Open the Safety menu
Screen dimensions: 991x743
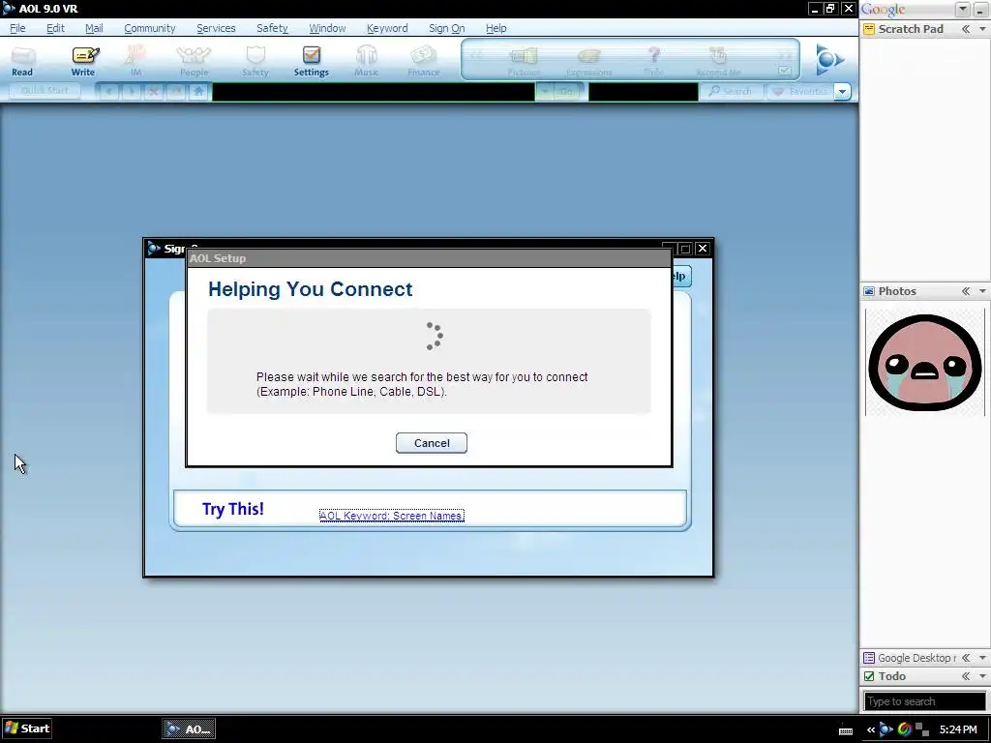(272, 28)
